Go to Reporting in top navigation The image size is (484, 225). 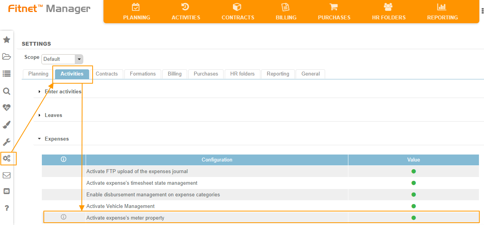pos(442,12)
